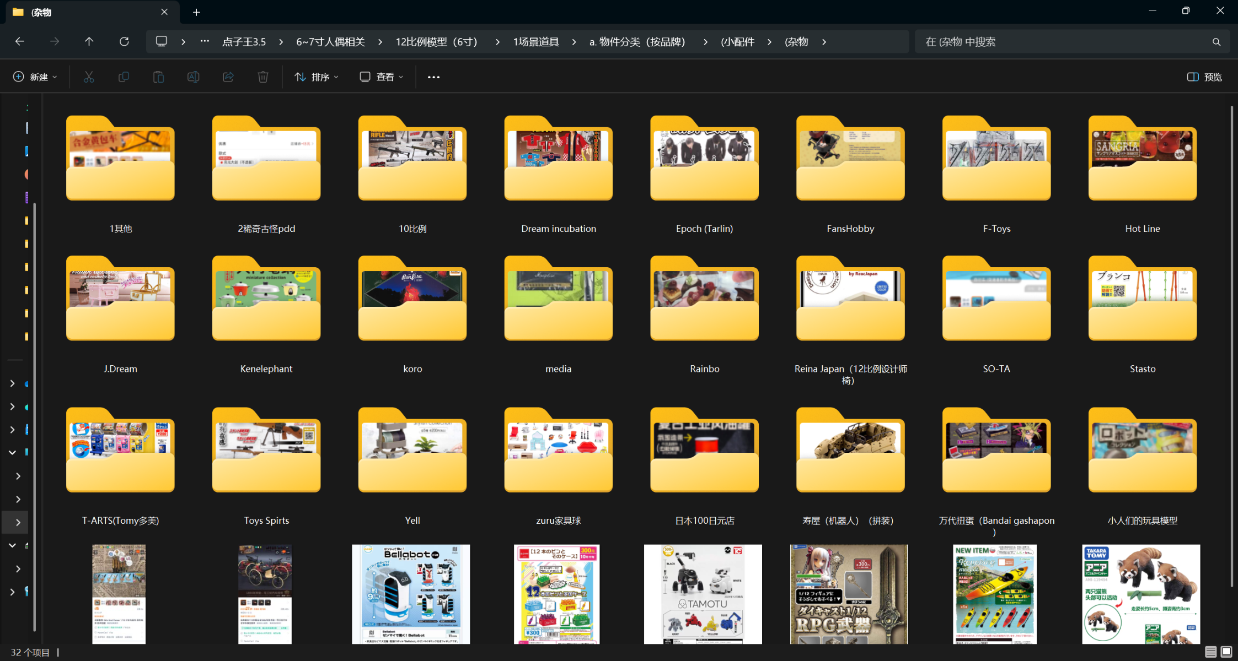Toggle the 预览 preview pane

[1204, 77]
